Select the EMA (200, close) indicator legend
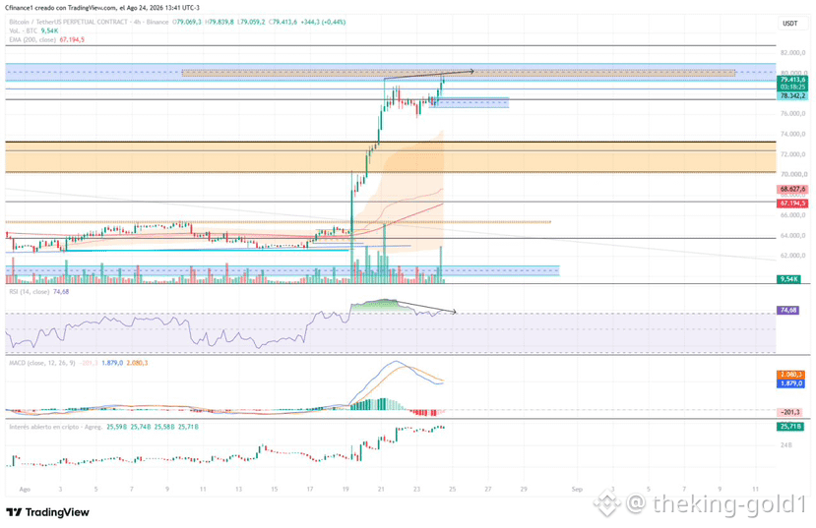This screenshot has width=816, height=528. pyautogui.click(x=32, y=40)
